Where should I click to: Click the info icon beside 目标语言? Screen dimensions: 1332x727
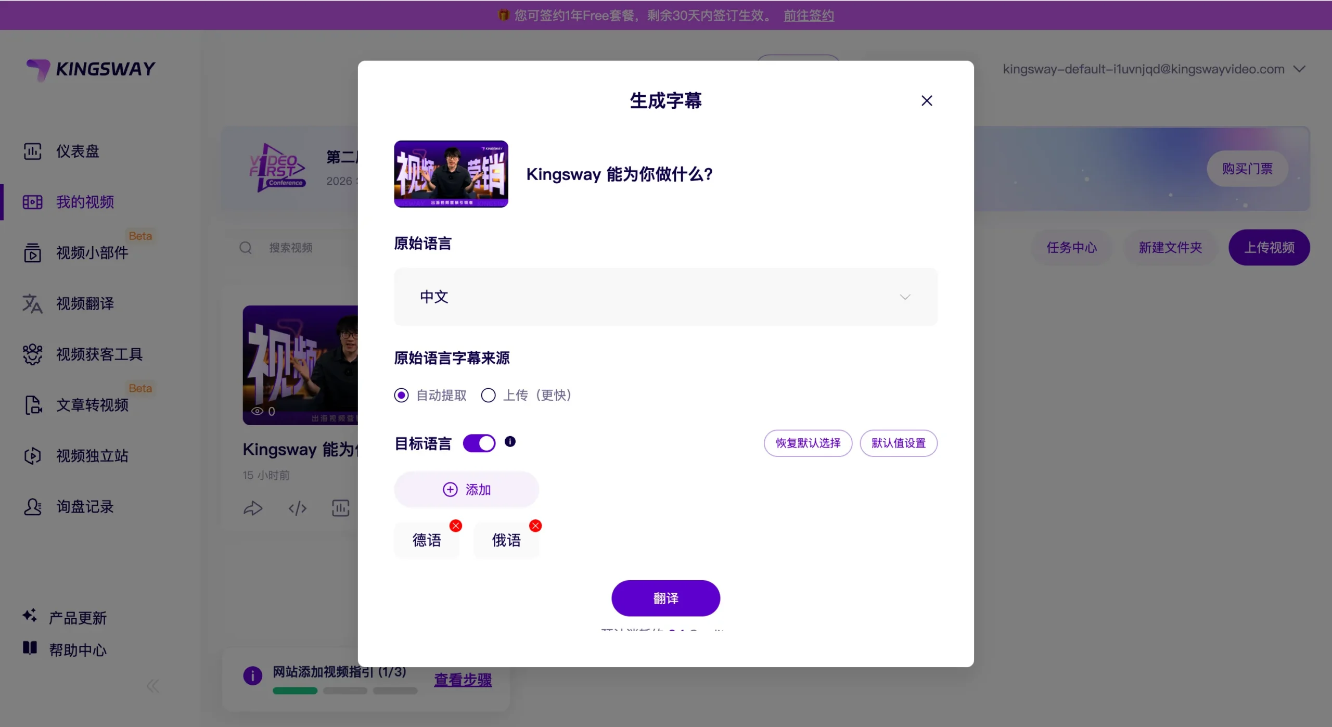(510, 441)
